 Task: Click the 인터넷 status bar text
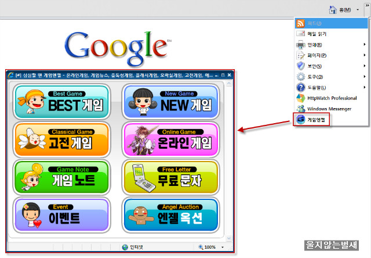pyautogui.click(x=137, y=247)
